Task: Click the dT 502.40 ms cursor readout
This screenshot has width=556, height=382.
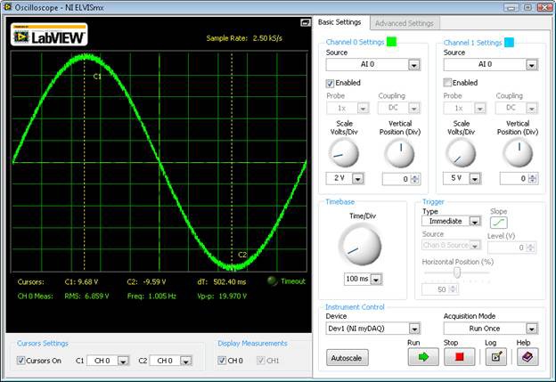Action: click(222, 282)
